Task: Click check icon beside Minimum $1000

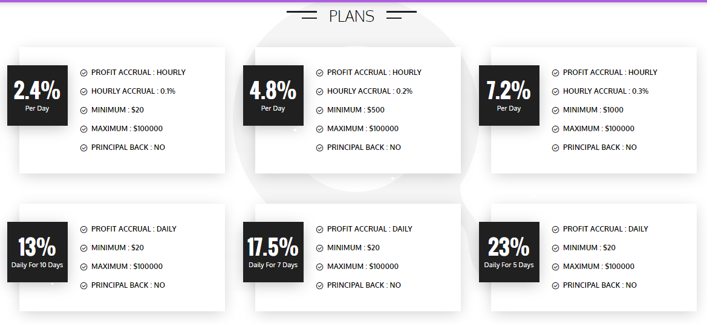Action: (x=555, y=110)
